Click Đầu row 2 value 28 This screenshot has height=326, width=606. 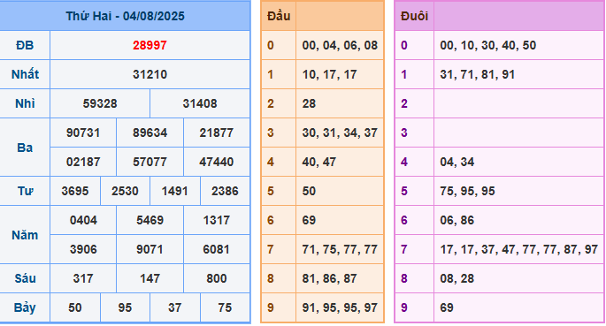309,103
